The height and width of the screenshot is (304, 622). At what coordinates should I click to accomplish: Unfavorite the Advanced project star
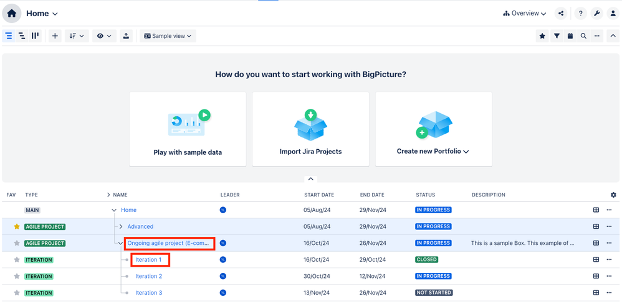(x=17, y=227)
